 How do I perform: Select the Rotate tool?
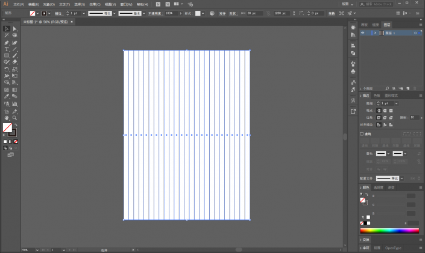[7, 70]
